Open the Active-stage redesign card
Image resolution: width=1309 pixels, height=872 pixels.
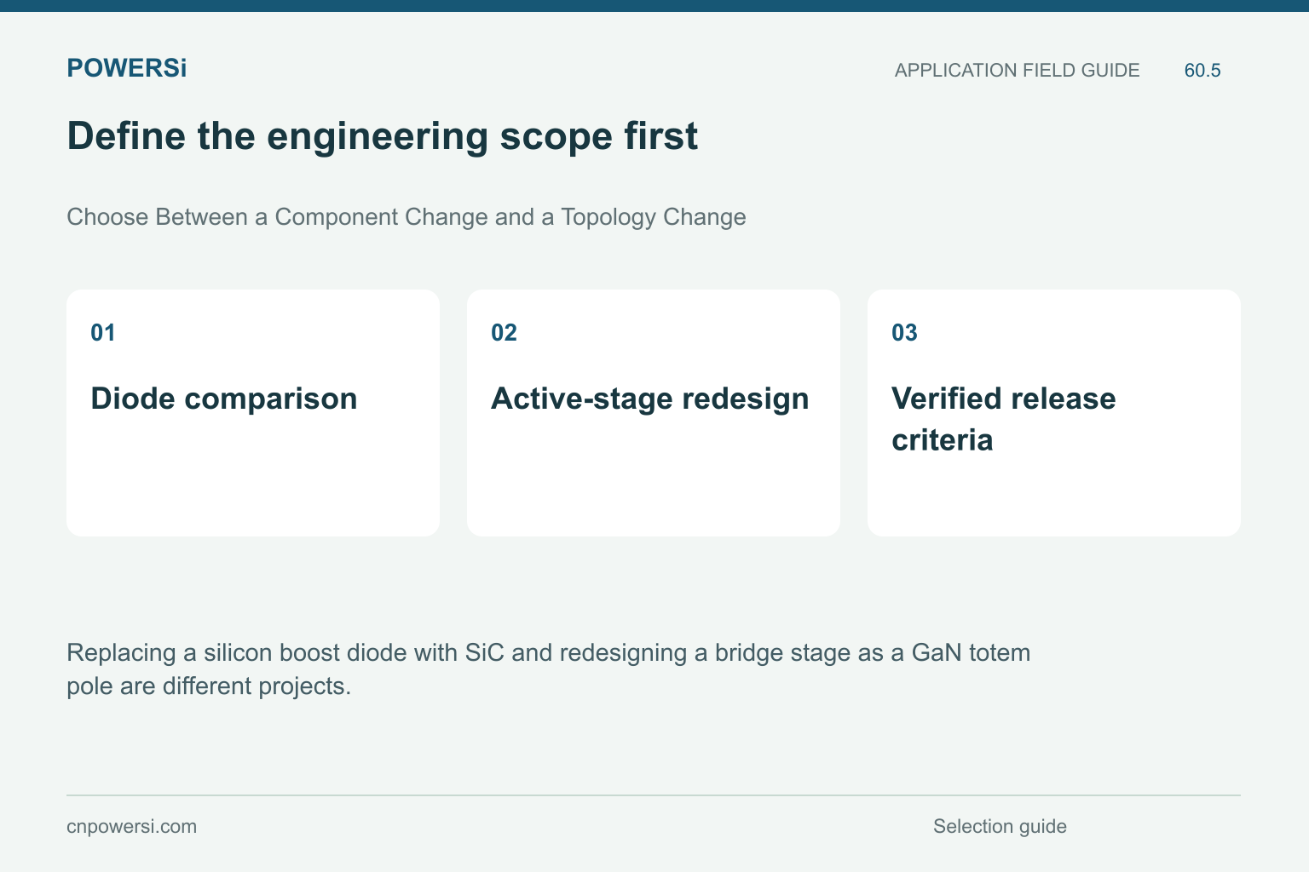click(x=654, y=413)
